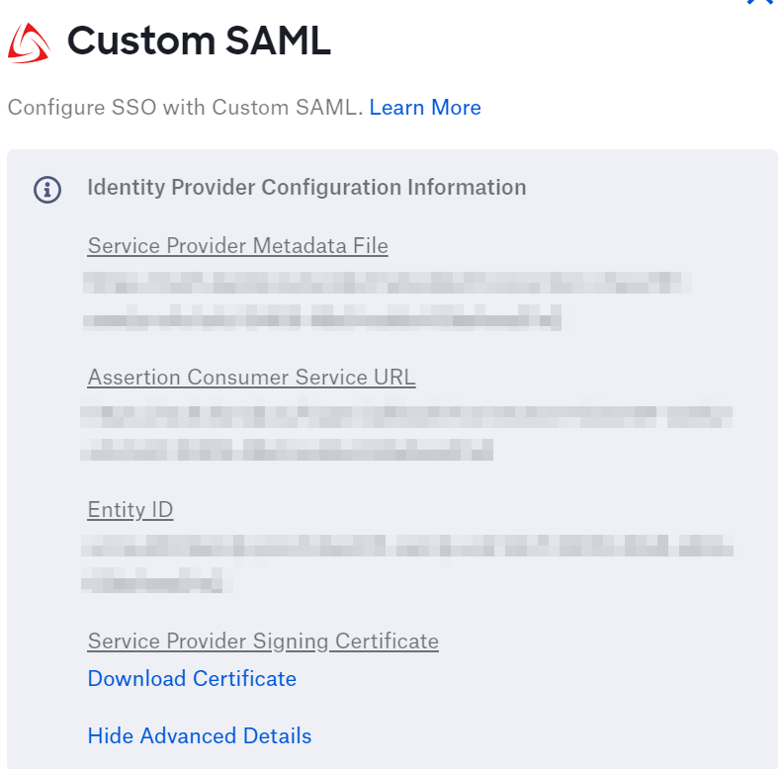Viewport: 782px width, 769px height.
Task: Click the circled info icon
Action: (47, 190)
